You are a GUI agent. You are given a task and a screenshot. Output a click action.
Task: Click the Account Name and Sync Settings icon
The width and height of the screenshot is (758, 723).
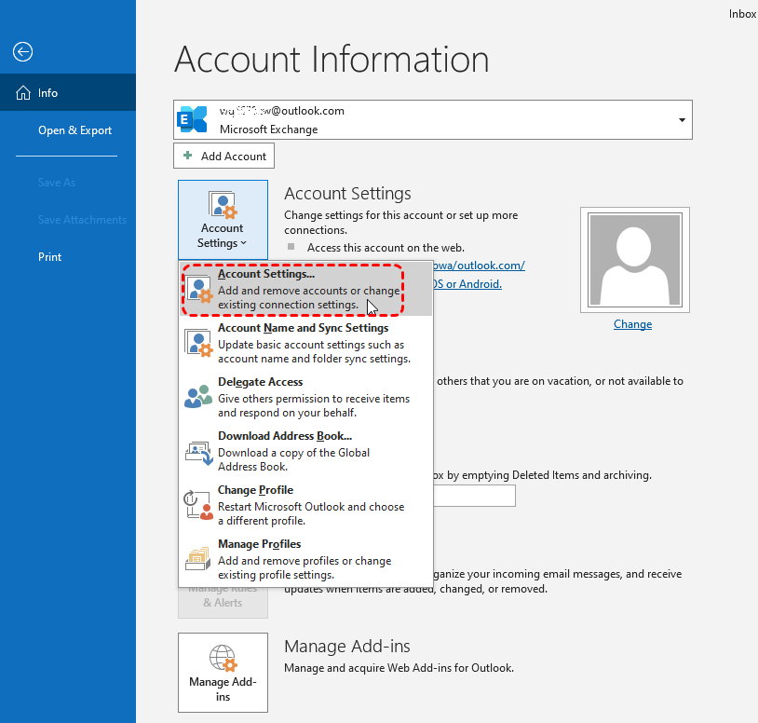point(200,343)
